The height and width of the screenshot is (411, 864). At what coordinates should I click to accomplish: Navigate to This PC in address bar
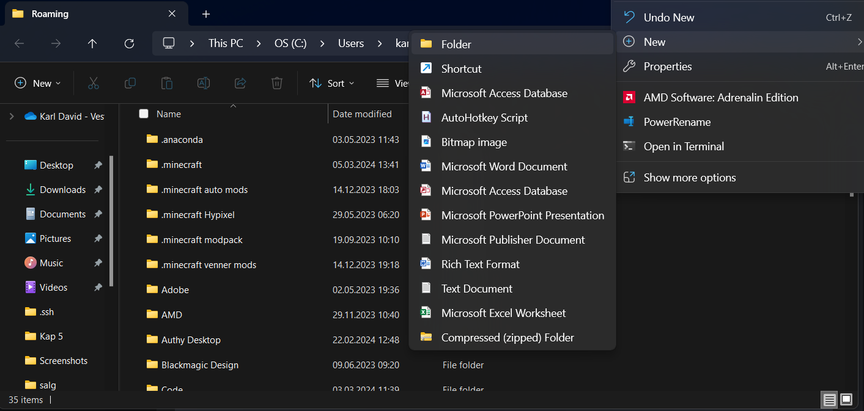(x=226, y=43)
